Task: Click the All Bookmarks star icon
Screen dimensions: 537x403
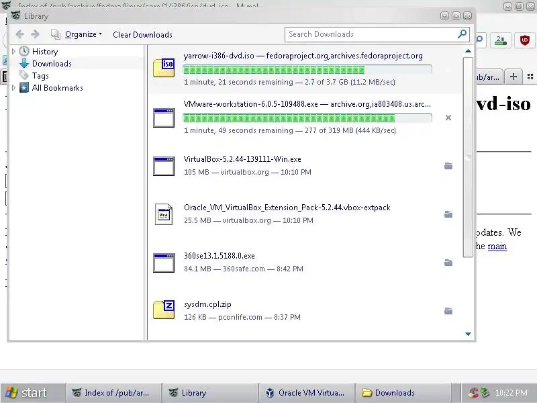Action: tap(24, 88)
